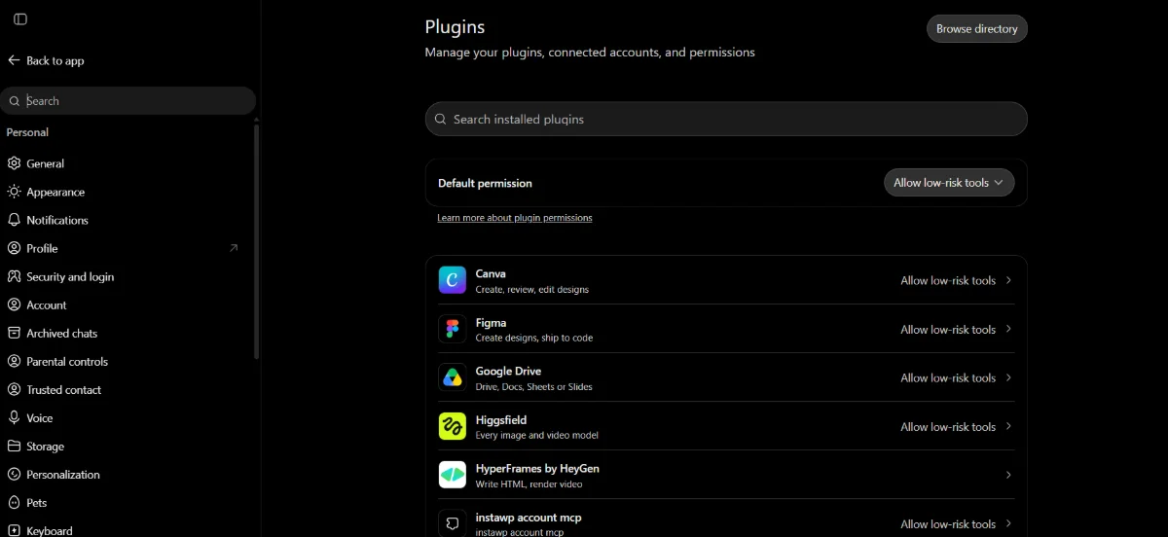The height and width of the screenshot is (537, 1168).
Task: Click the General gear icon
Action: (x=14, y=163)
